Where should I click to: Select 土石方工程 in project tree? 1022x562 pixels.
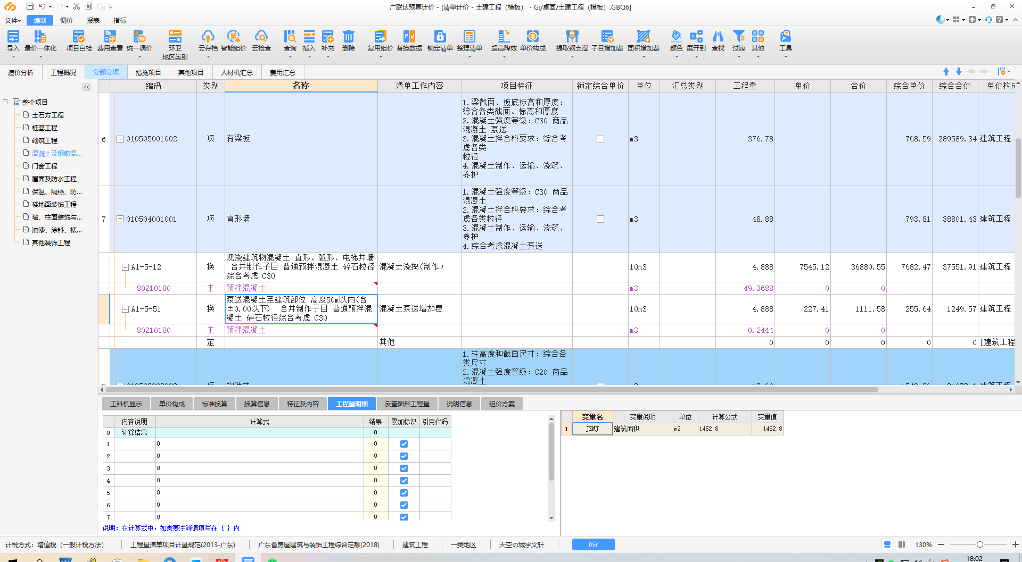[47, 115]
